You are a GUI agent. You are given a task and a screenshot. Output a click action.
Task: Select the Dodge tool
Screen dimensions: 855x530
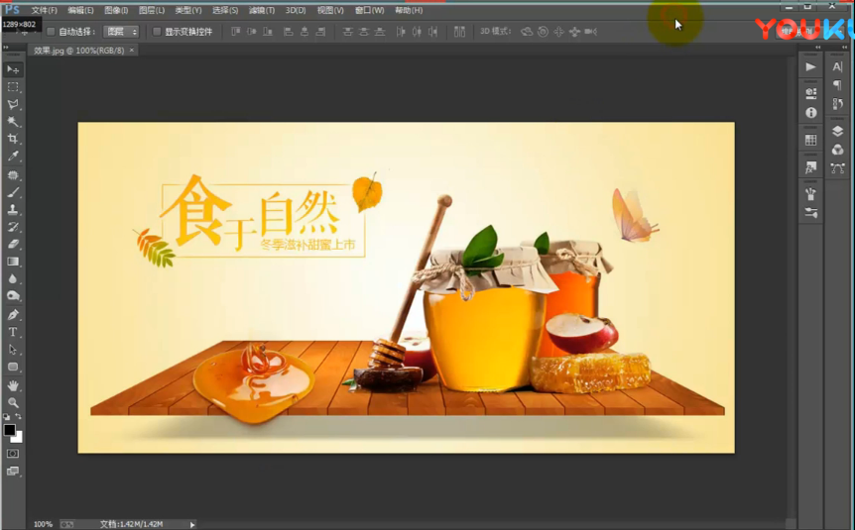pyautogui.click(x=13, y=296)
